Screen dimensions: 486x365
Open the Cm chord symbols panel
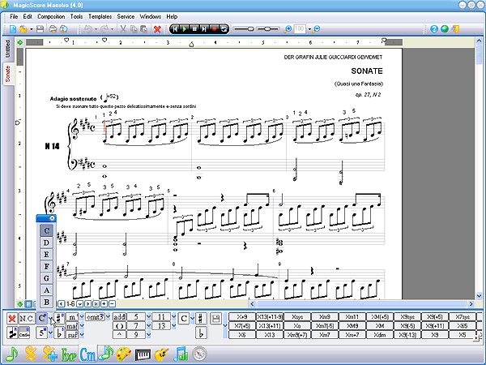coord(87,354)
